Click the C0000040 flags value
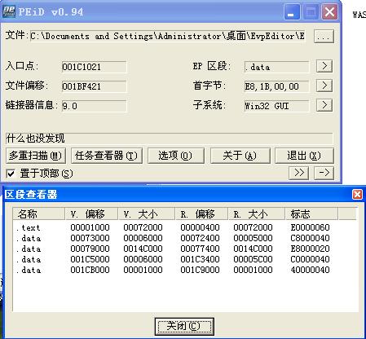 click(x=310, y=259)
